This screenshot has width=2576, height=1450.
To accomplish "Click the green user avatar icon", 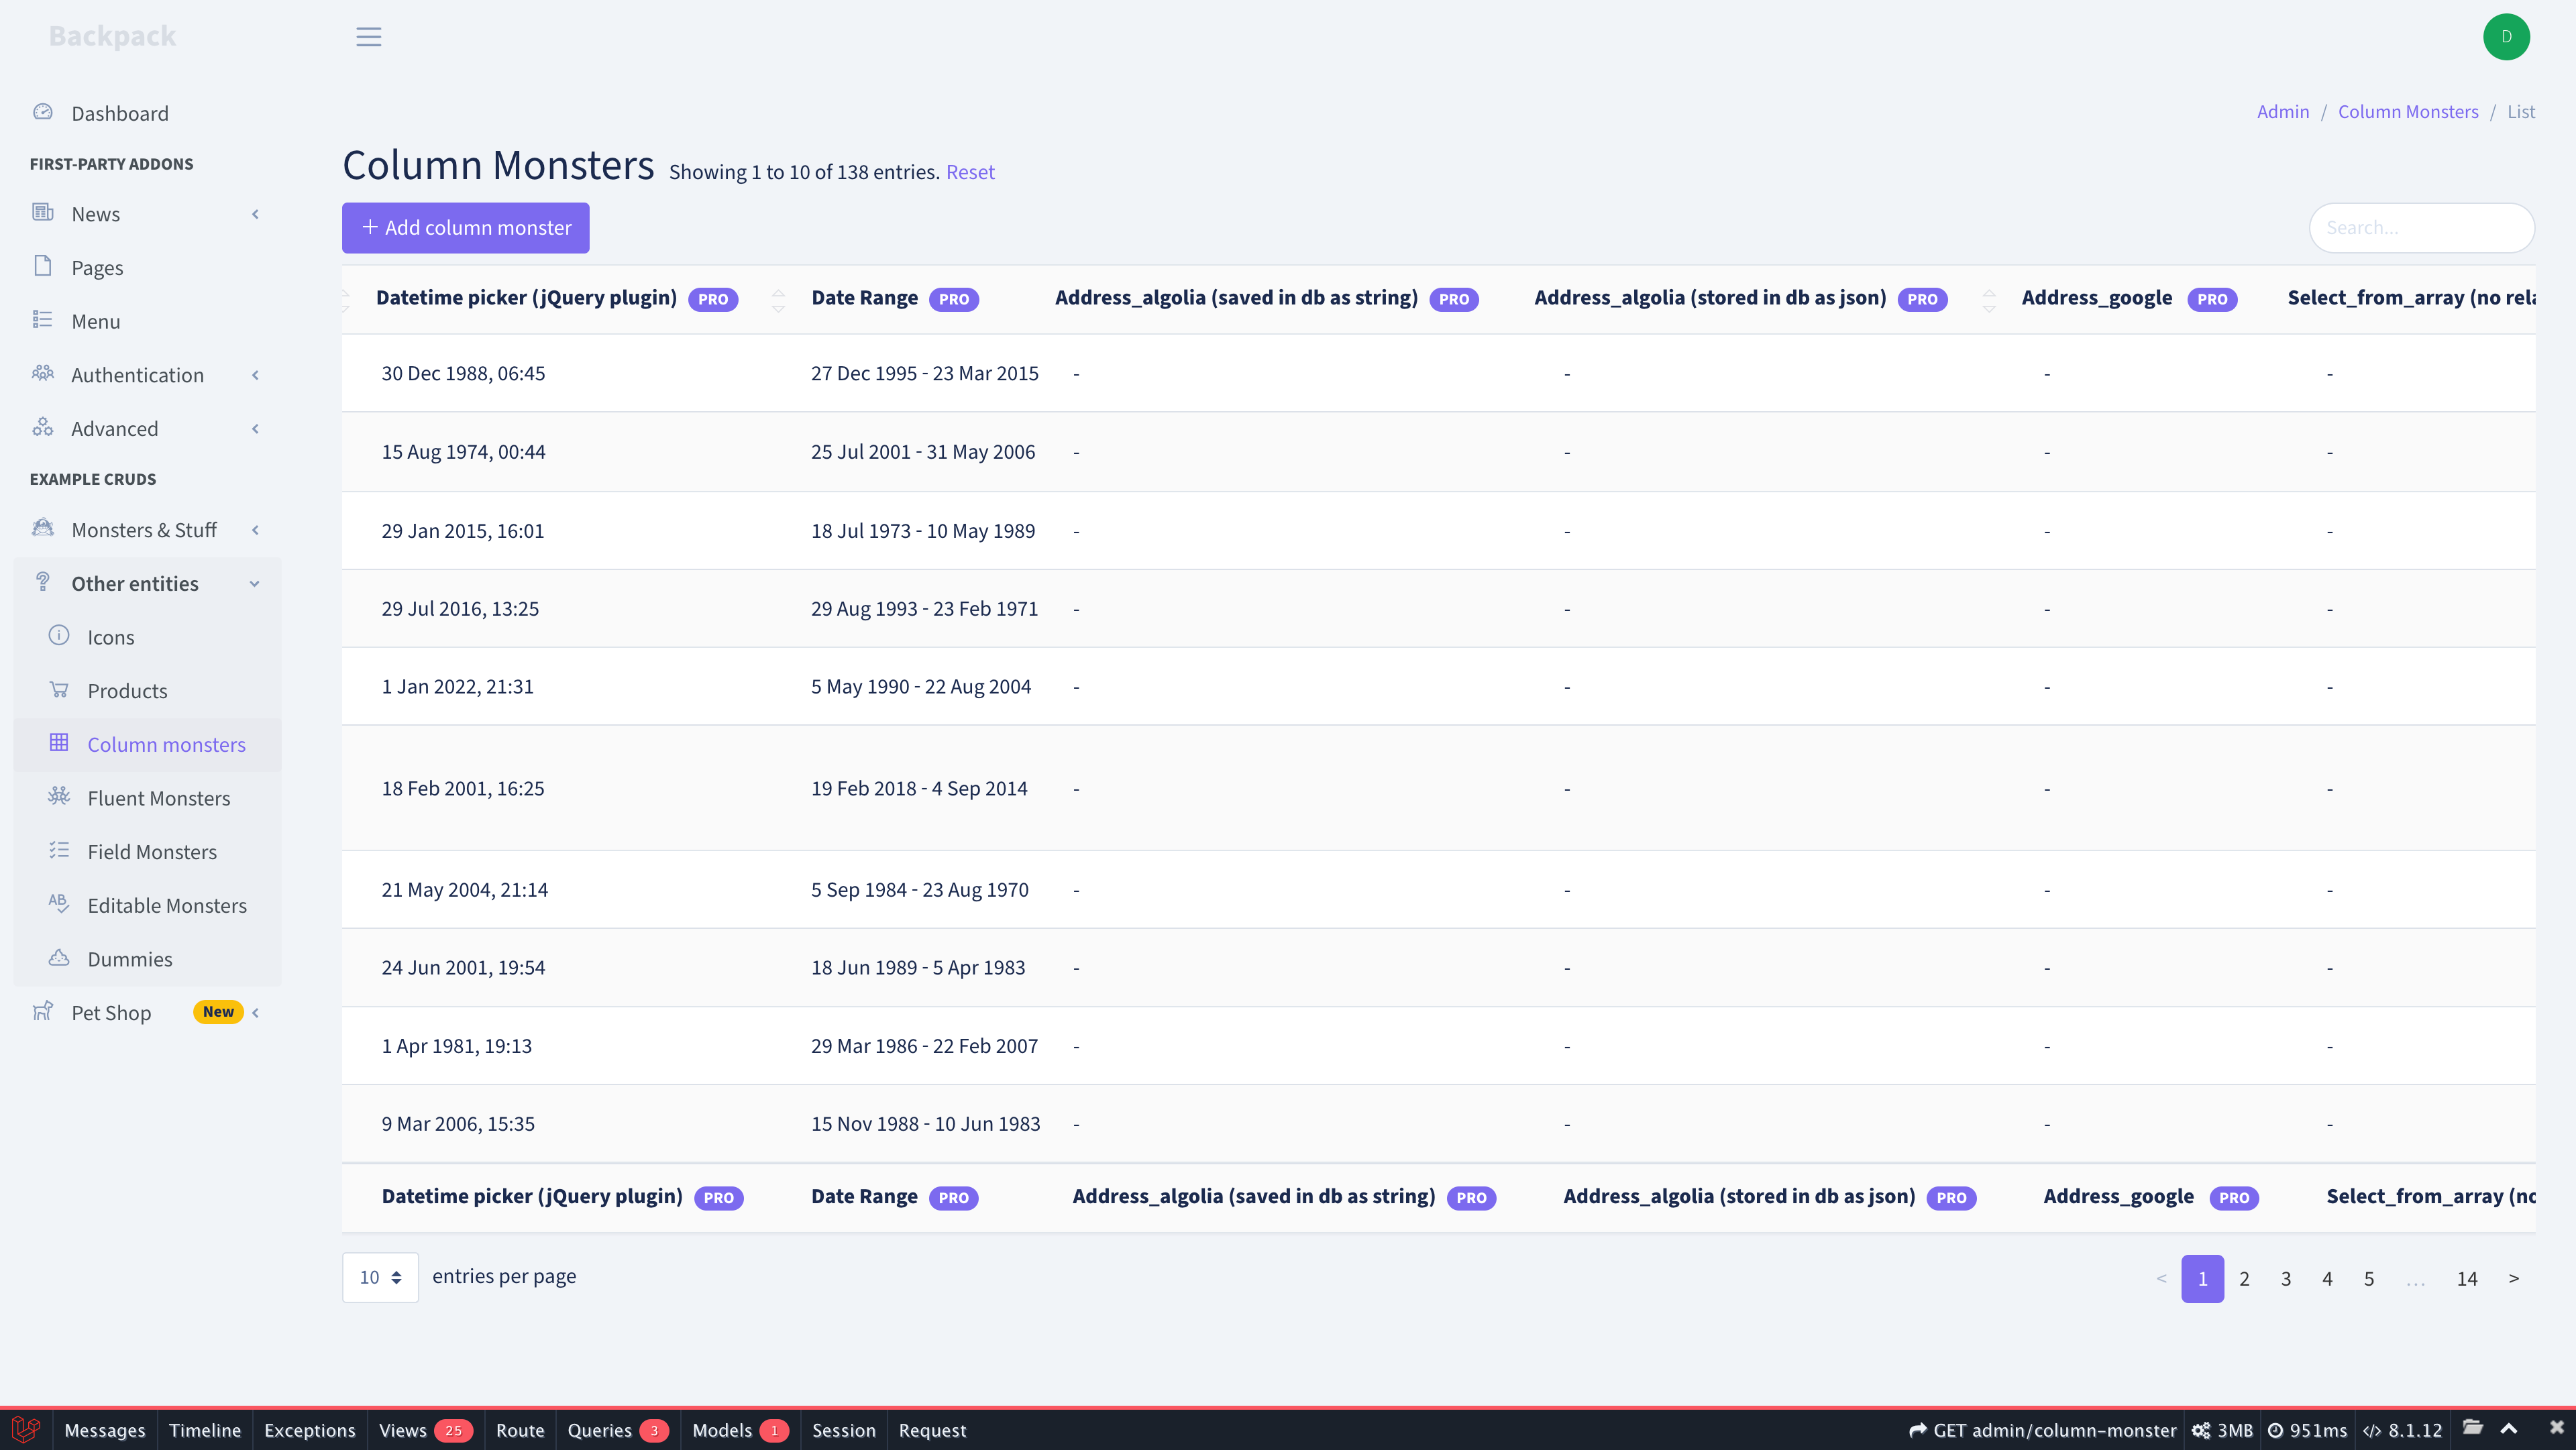I will tap(2506, 37).
